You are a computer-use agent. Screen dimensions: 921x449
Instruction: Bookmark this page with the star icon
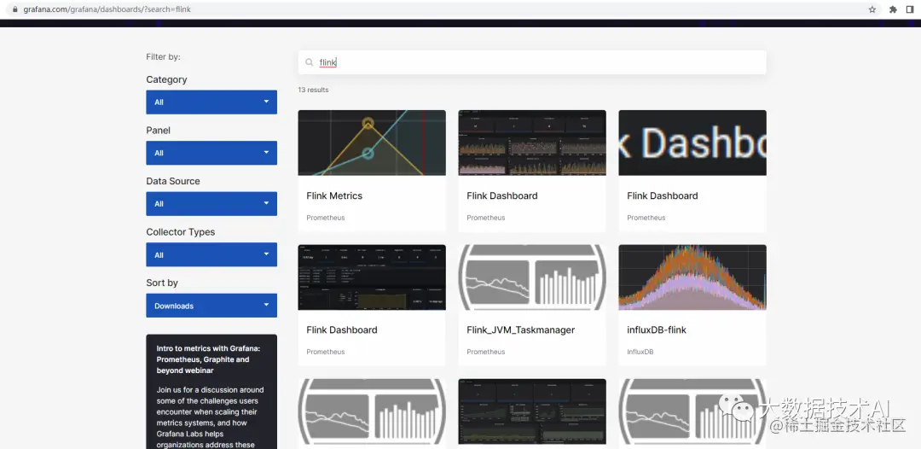point(872,9)
